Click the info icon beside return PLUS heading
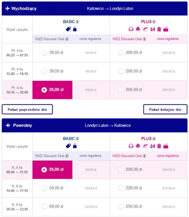This screenshot has width=189, height=217. click(154, 139)
